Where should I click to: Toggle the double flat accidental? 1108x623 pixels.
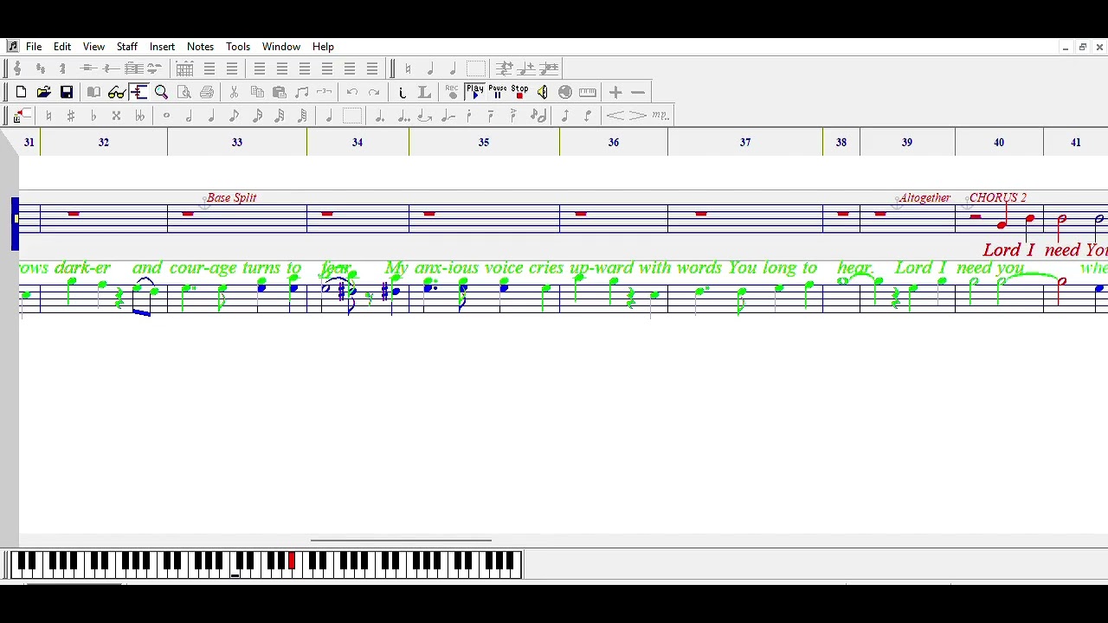[x=139, y=115]
